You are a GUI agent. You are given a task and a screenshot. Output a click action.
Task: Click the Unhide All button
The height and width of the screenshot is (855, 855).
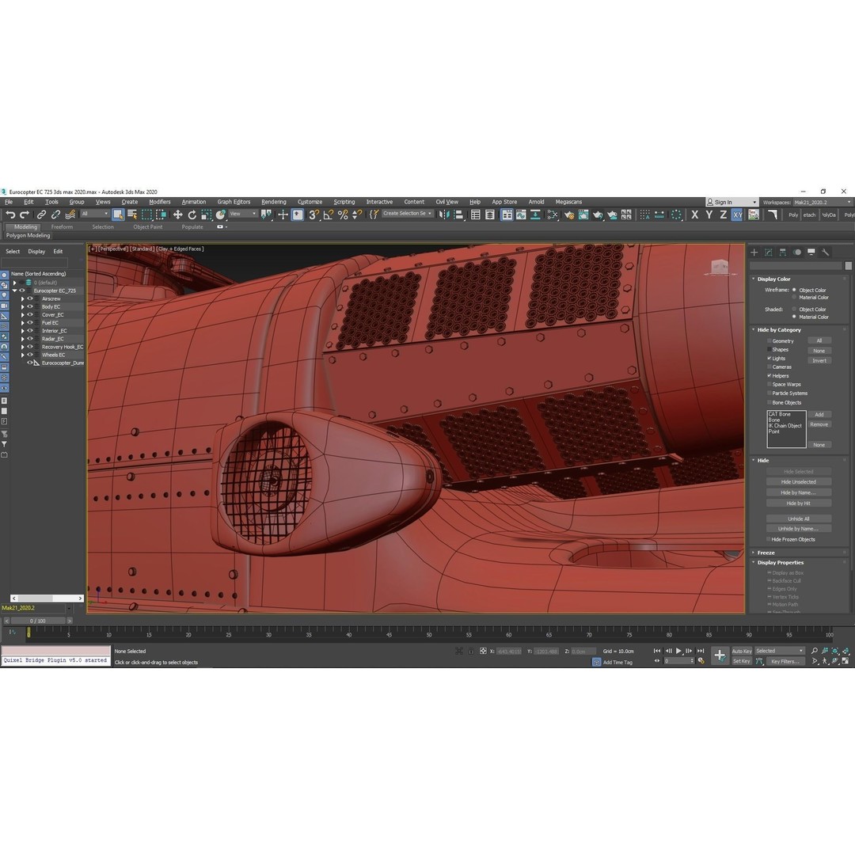pos(798,519)
